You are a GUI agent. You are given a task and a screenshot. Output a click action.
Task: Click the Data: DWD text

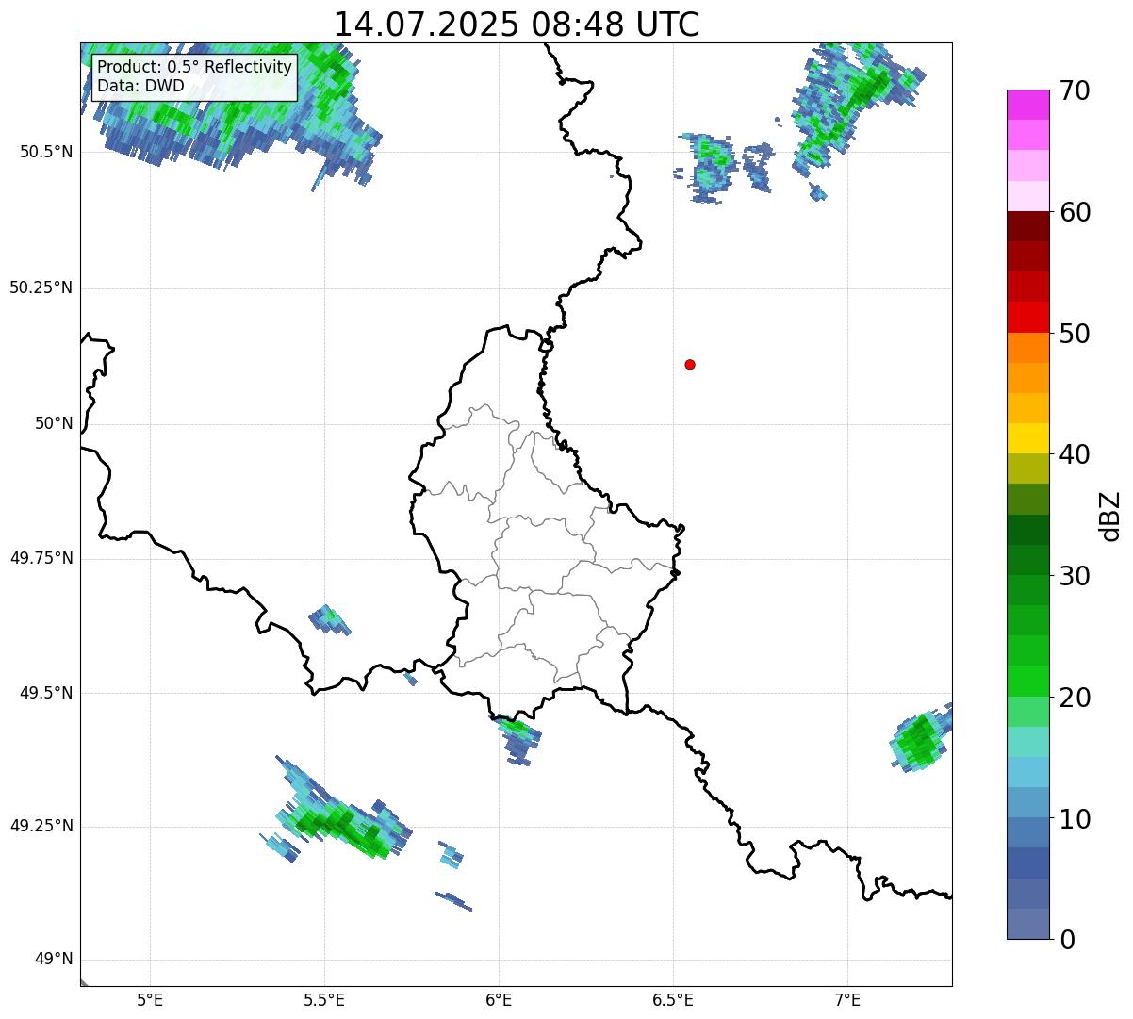coord(140,86)
